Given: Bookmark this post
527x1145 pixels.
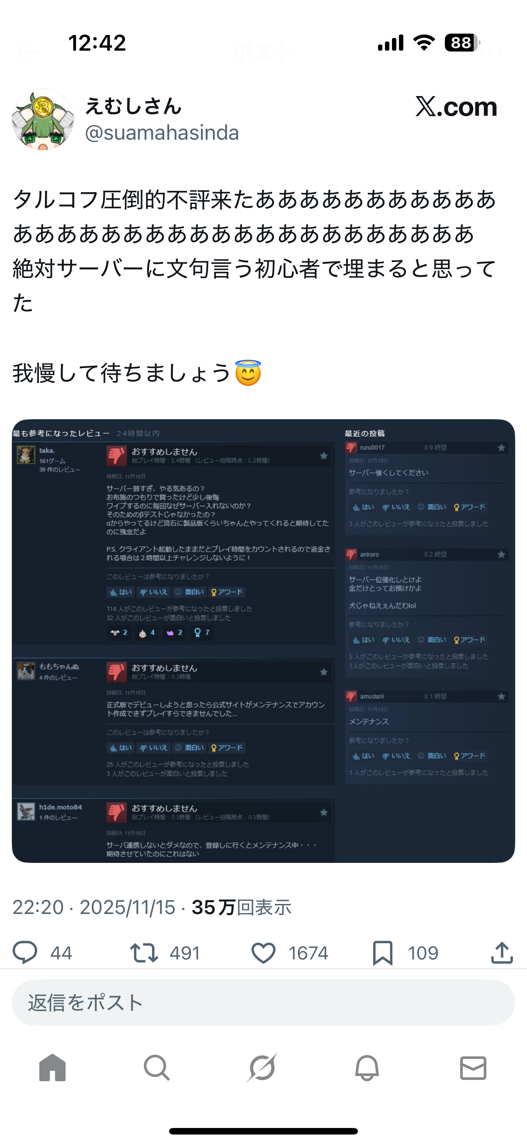Looking at the screenshot, I should click(x=382, y=953).
